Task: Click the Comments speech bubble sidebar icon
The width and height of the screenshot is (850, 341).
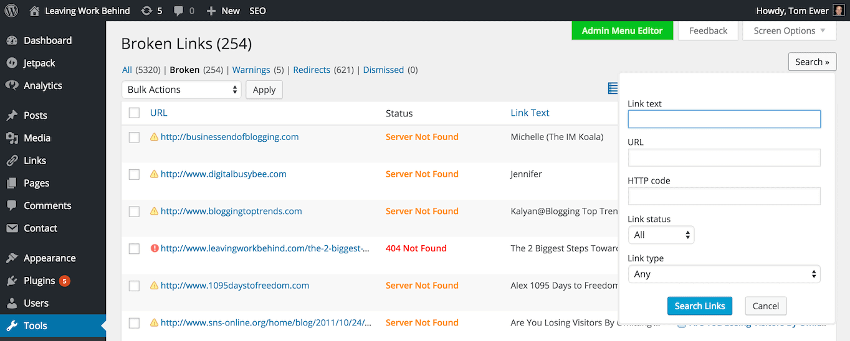Action: 12,205
